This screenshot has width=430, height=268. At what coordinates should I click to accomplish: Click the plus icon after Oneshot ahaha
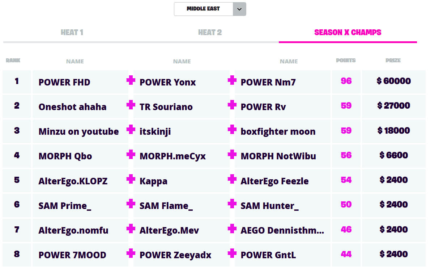[x=131, y=105]
